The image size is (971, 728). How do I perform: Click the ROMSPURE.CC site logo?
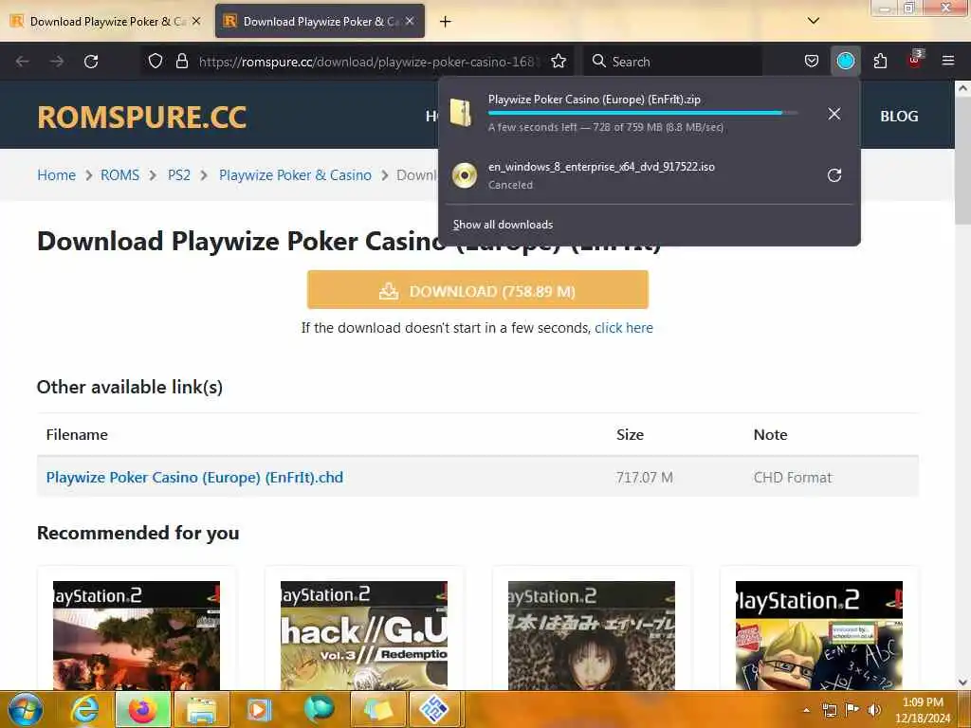[x=142, y=117]
